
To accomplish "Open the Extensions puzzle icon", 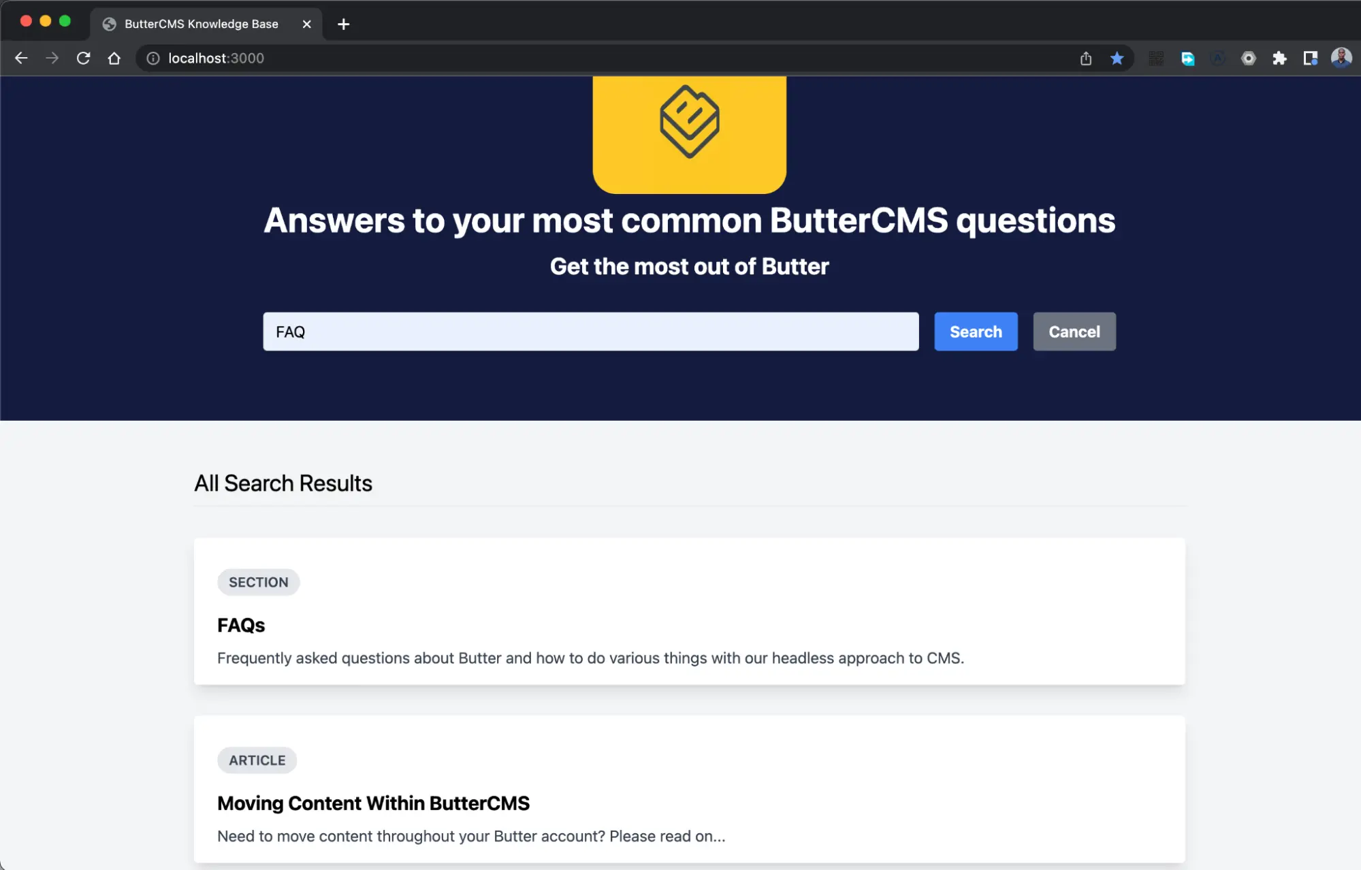I will (1279, 59).
